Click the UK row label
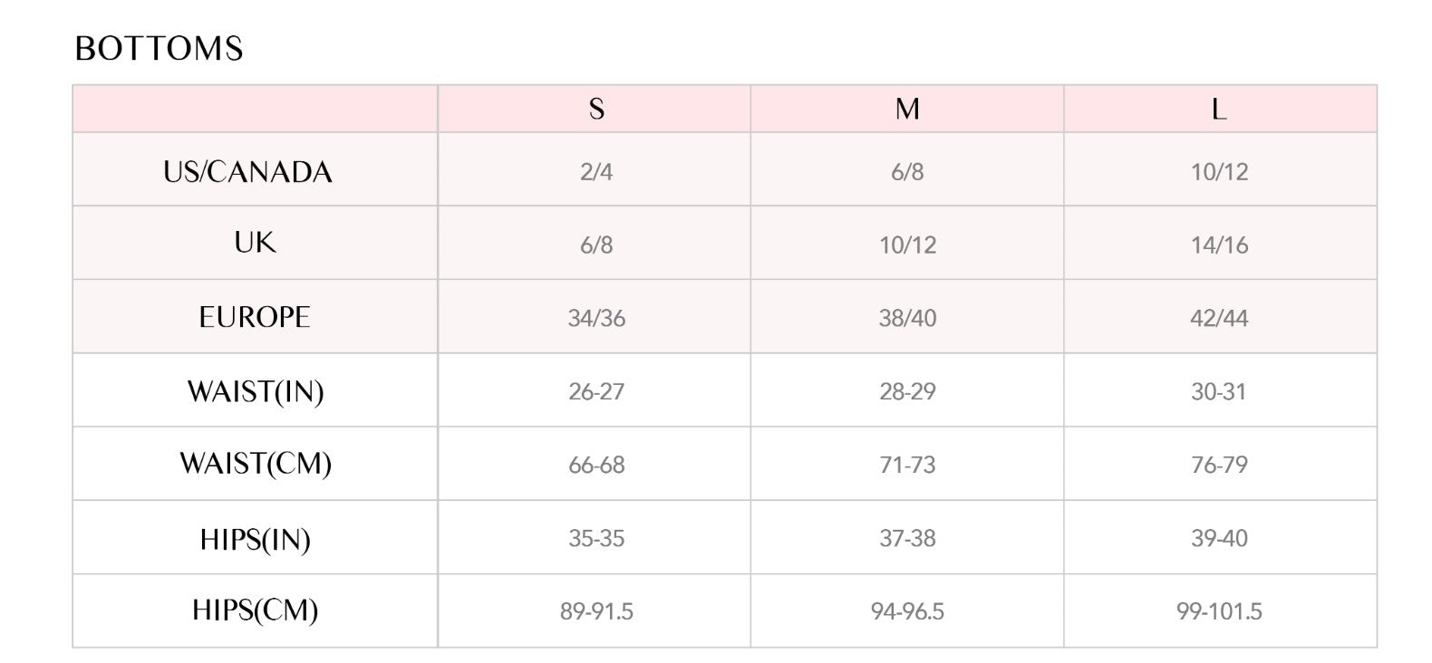The height and width of the screenshot is (663, 1432). (255, 243)
